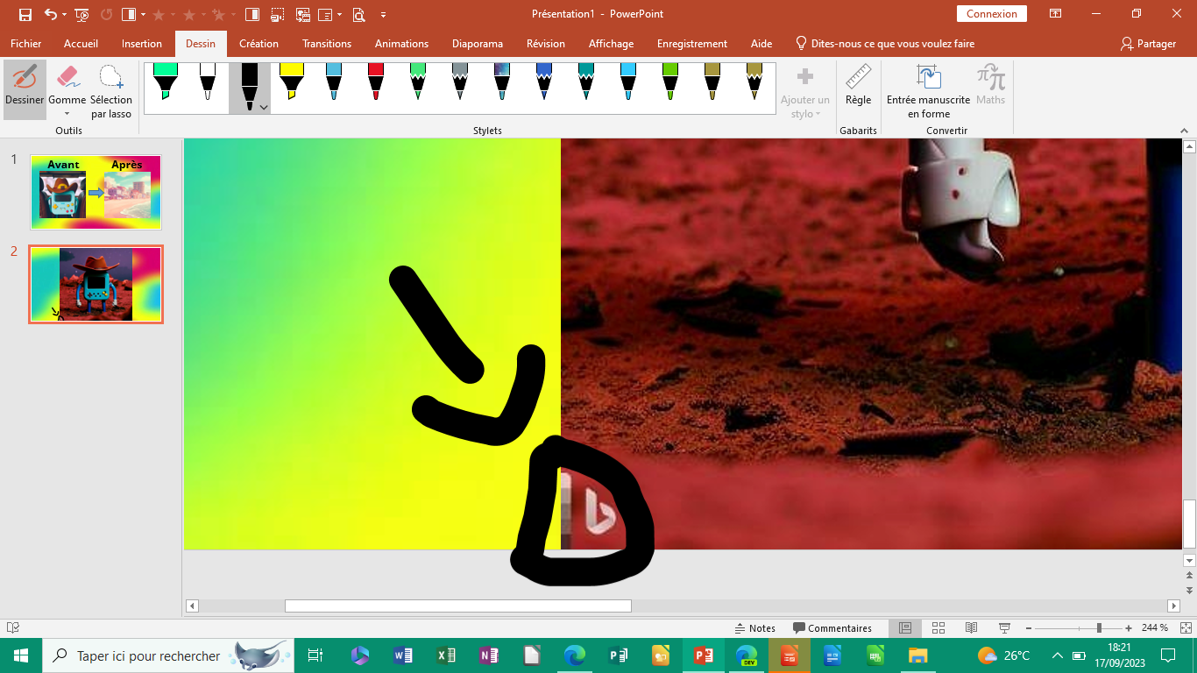Select the olive gold pencil at the gallery end
The height and width of the screenshot is (673, 1197).
pos(754,82)
